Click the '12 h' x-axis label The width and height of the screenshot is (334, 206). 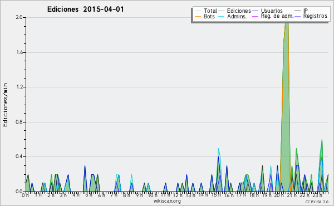(178, 195)
